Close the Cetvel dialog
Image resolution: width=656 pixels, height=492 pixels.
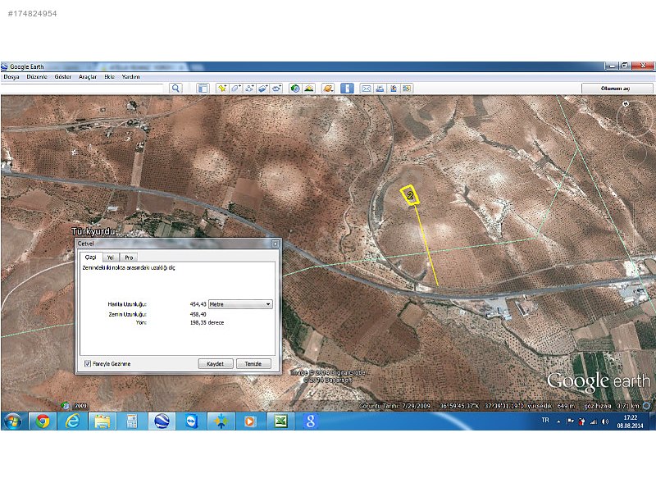[x=275, y=244]
